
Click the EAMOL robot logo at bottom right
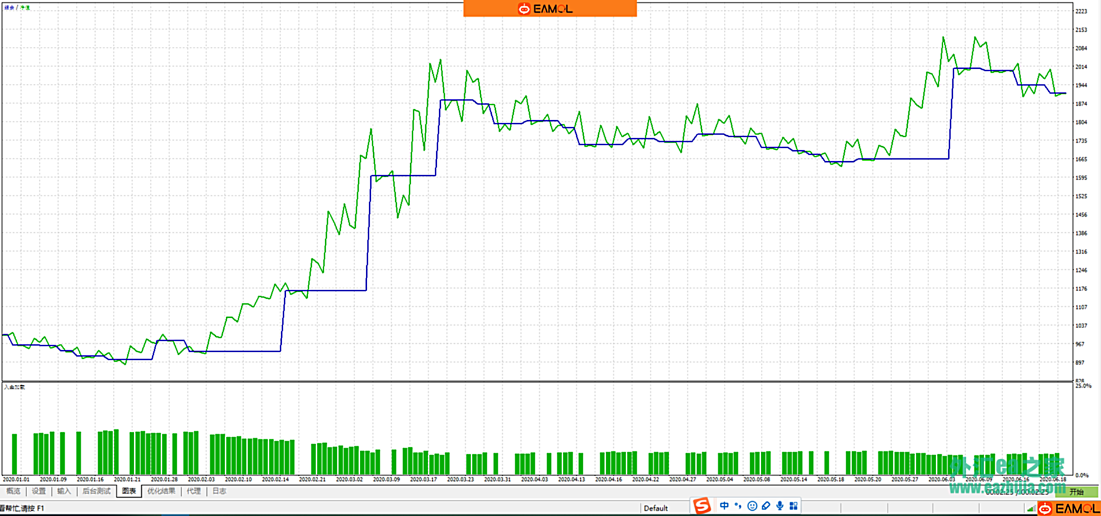point(1045,508)
